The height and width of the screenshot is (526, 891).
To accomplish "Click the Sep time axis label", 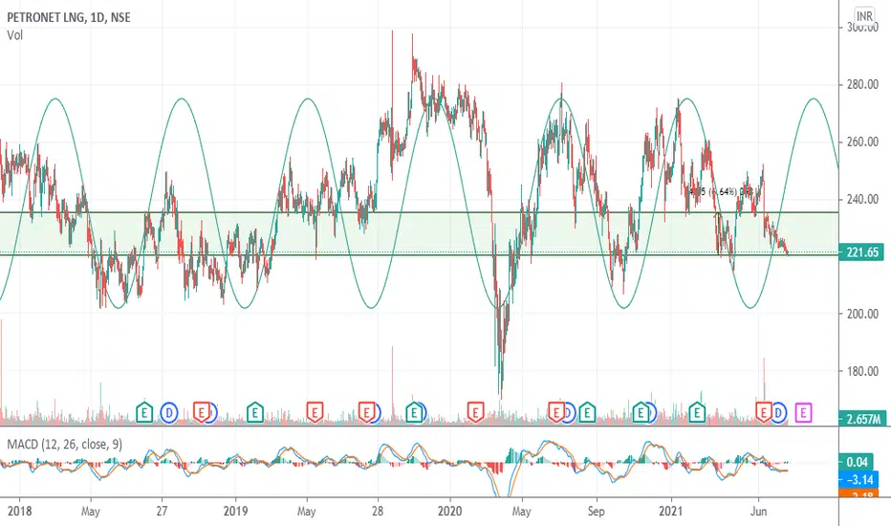I will pos(597,512).
